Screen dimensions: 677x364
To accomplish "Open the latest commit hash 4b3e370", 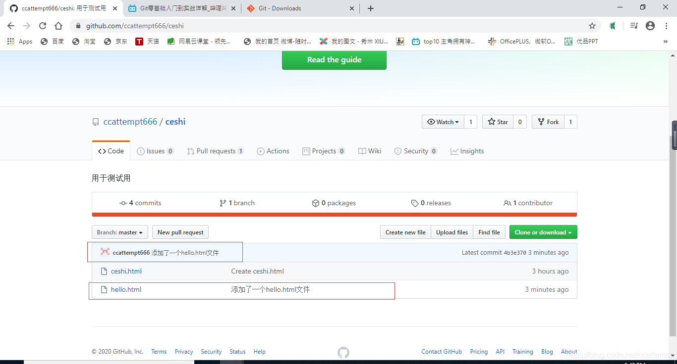I will pyautogui.click(x=515, y=253).
